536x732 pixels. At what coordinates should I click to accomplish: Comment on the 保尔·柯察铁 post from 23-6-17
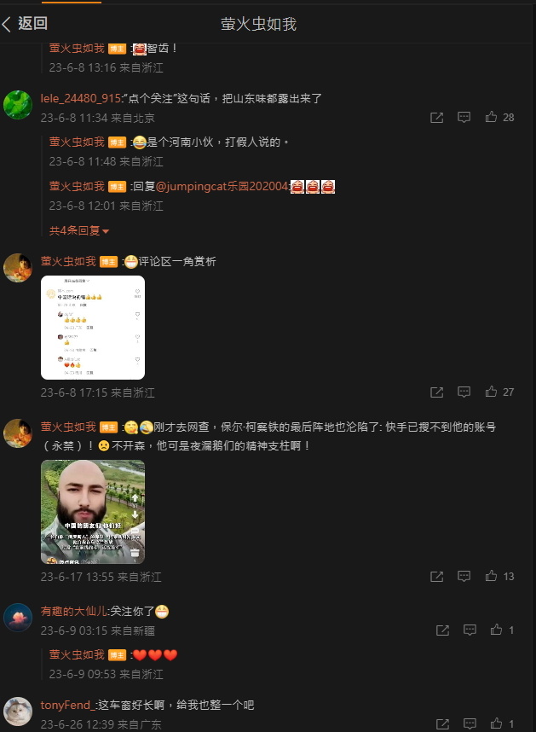point(464,576)
